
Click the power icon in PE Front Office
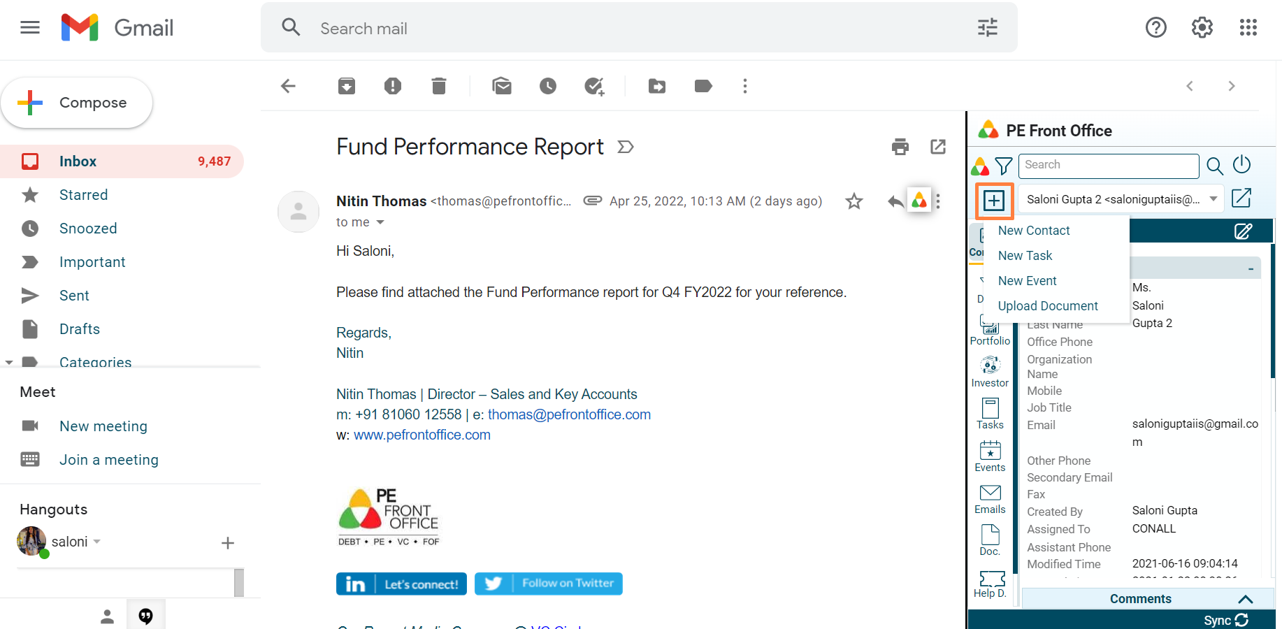[1241, 165]
